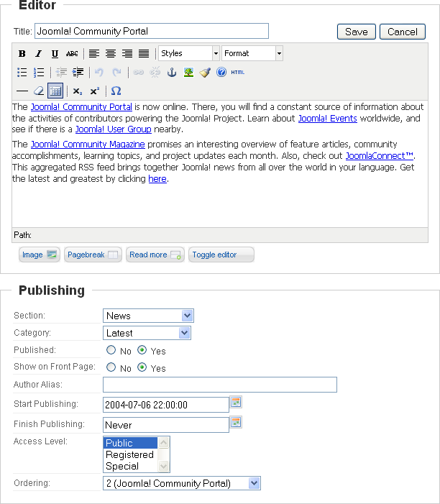Image resolution: width=440 pixels, height=504 pixels.
Task: Align text left
Action: click(94, 54)
